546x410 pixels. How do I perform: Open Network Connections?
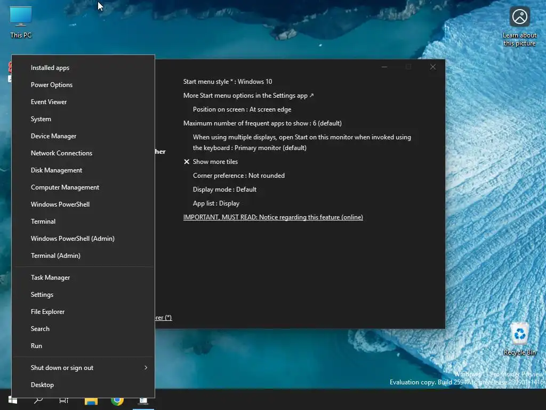pos(83,153)
